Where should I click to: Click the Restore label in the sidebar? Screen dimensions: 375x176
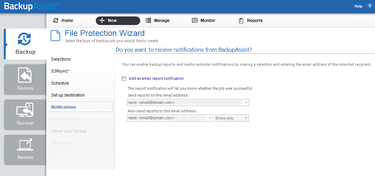pyautogui.click(x=25, y=88)
